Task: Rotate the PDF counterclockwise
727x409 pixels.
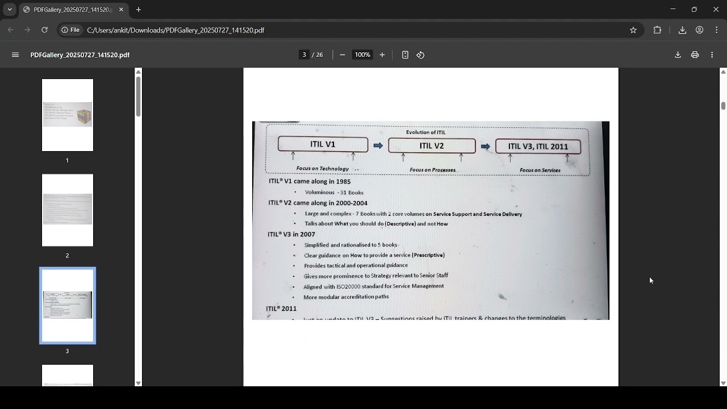Action: [420, 55]
